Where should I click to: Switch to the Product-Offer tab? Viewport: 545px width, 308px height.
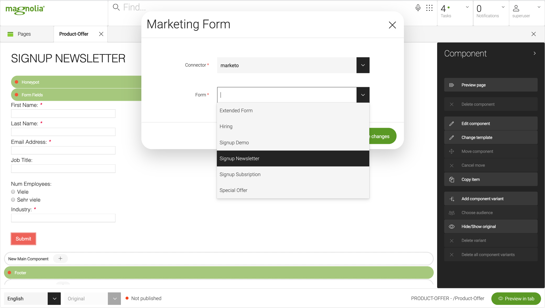click(73, 34)
